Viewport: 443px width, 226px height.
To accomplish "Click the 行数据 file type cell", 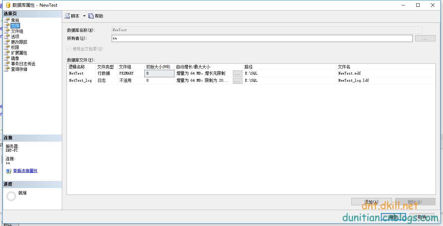I will click(x=106, y=73).
